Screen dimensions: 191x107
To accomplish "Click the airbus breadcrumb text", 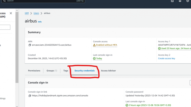I will coord(47,13).
